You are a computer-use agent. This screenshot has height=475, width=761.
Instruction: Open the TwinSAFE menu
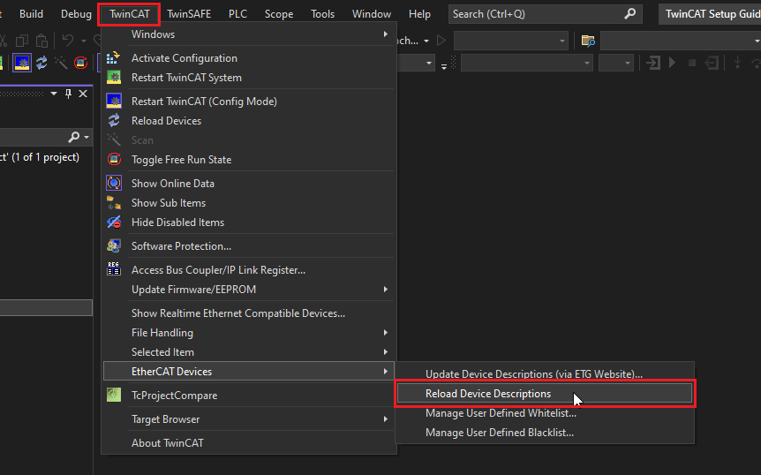[x=189, y=14]
